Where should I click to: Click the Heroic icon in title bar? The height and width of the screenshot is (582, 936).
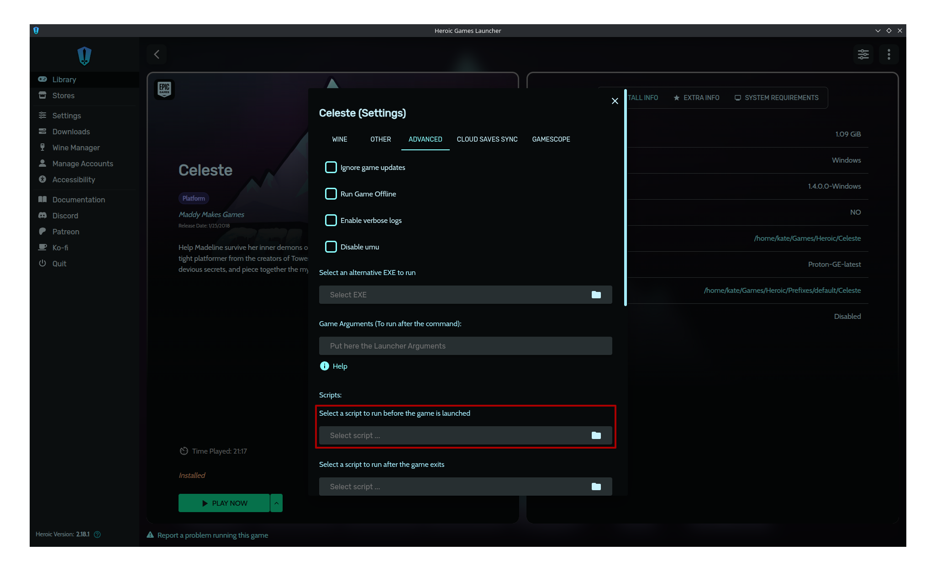[x=36, y=31]
